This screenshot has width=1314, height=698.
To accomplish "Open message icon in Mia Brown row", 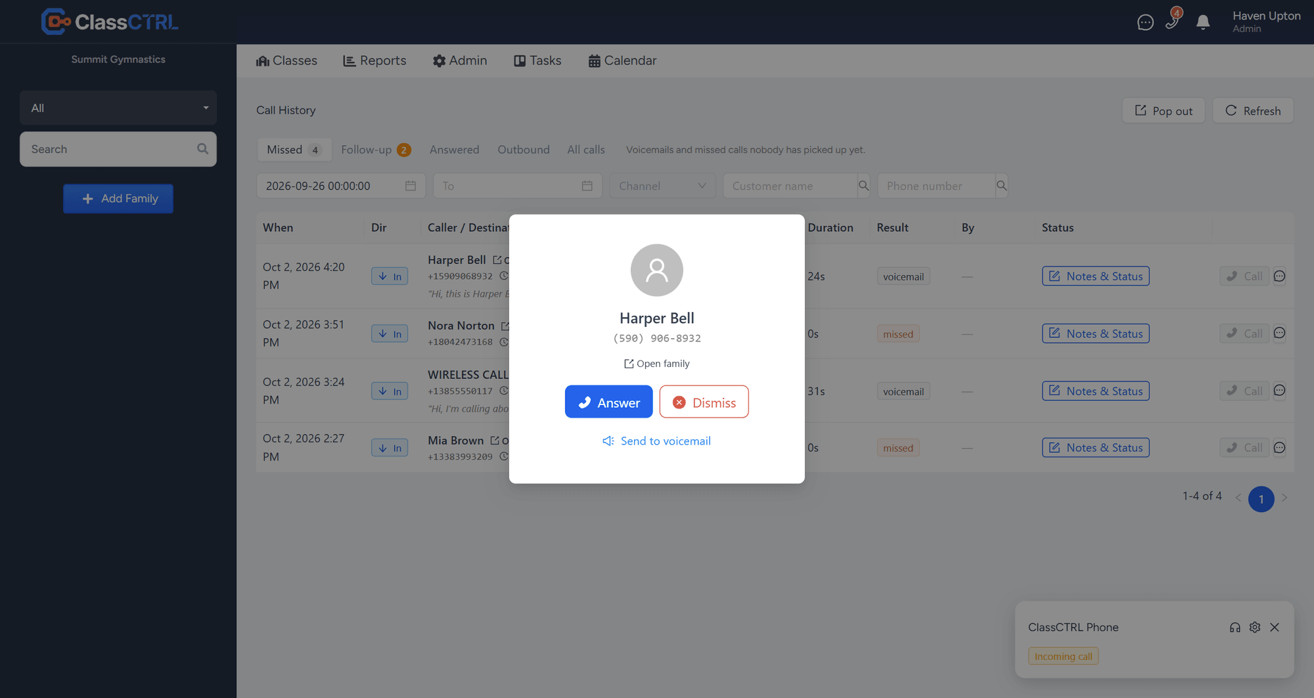I will click(1279, 448).
